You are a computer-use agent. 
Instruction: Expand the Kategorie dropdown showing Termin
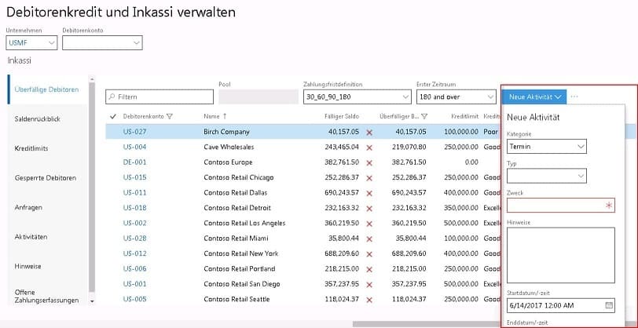[x=581, y=146]
